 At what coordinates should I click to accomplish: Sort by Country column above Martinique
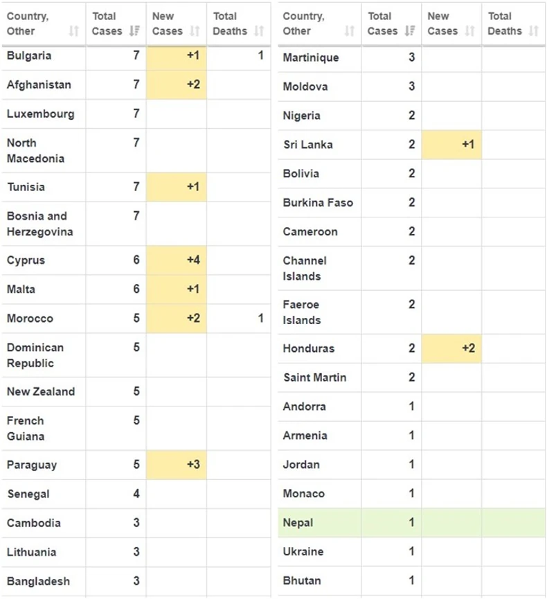tap(350, 31)
